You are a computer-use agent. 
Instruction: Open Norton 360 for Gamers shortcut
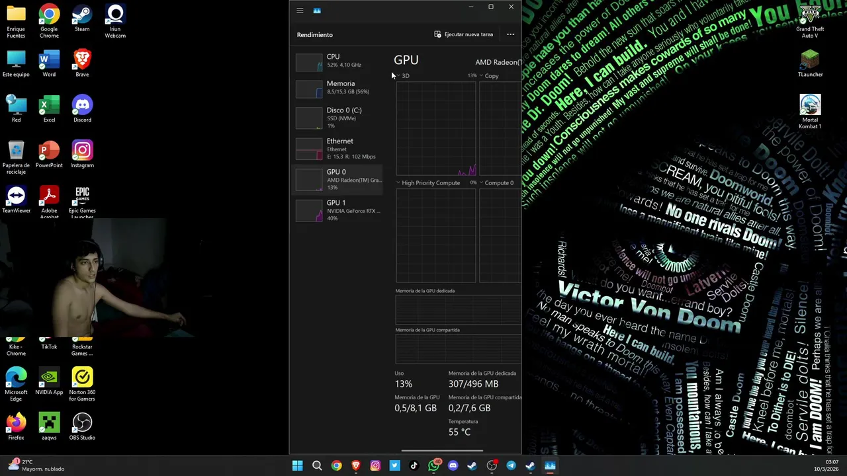pyautogui.click(x=82, y=384)
